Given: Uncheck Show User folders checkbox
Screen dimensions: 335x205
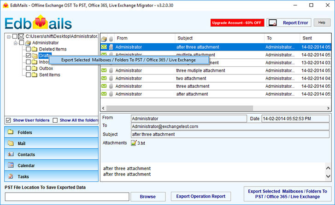Looking at the screenshot, I should [x=8, y=120].
